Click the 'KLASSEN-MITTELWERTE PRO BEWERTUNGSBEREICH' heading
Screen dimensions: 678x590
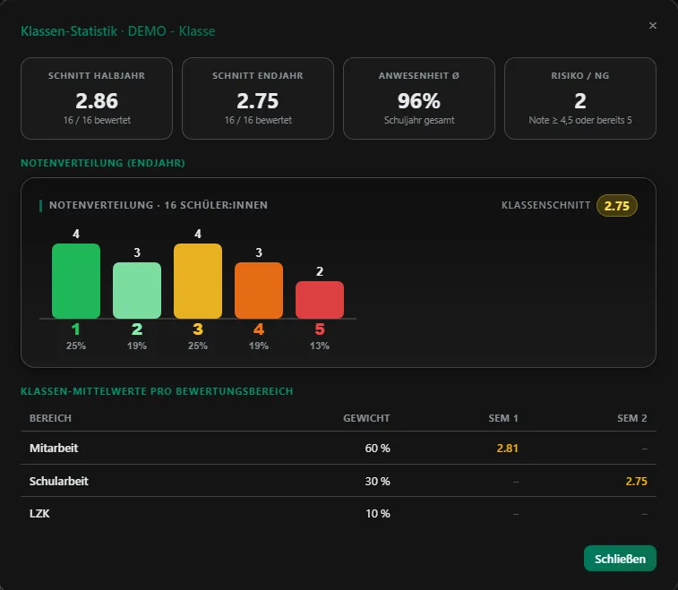click(157, 391)
